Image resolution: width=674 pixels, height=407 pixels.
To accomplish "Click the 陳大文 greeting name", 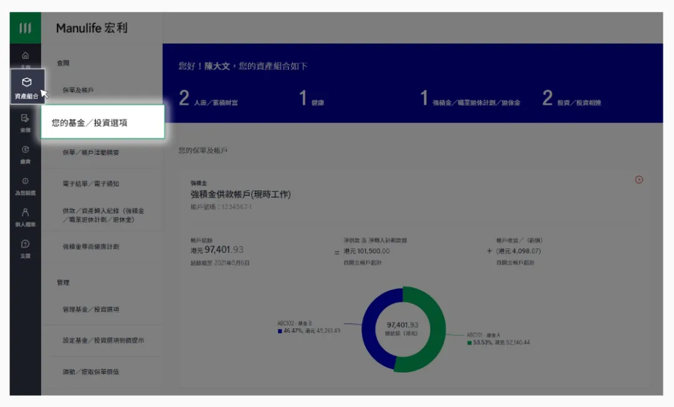I will point(217,66).
